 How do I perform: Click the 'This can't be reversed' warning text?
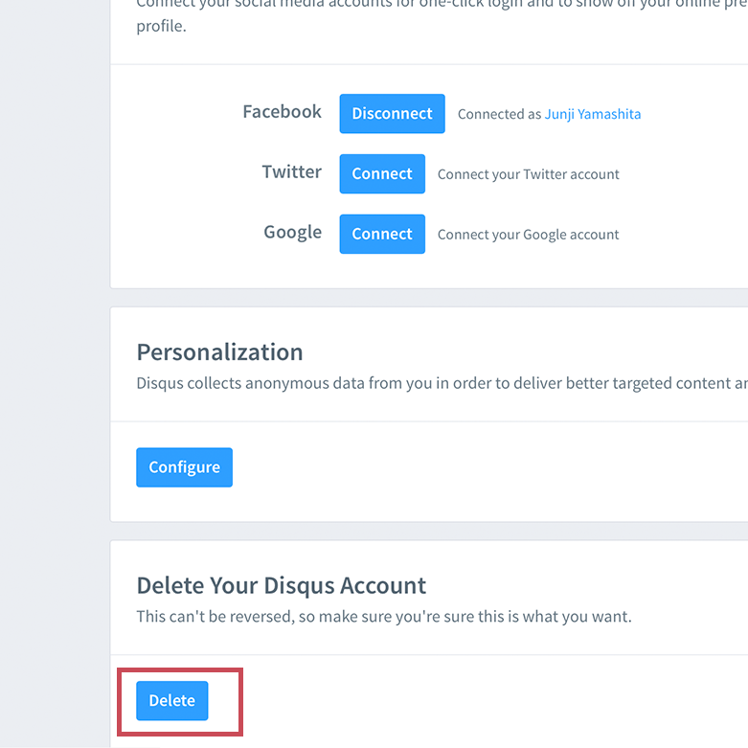(x=383, y=616)
